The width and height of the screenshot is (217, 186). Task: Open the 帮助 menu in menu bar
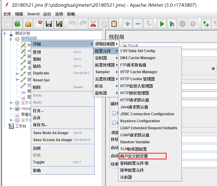(71, 14)
